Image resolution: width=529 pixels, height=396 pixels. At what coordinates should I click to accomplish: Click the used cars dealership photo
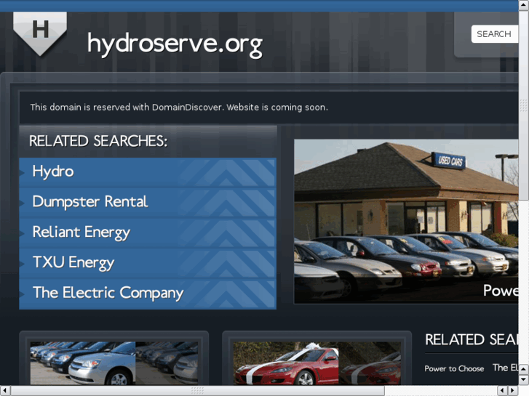pyautogui.click(x=406, y=222)
